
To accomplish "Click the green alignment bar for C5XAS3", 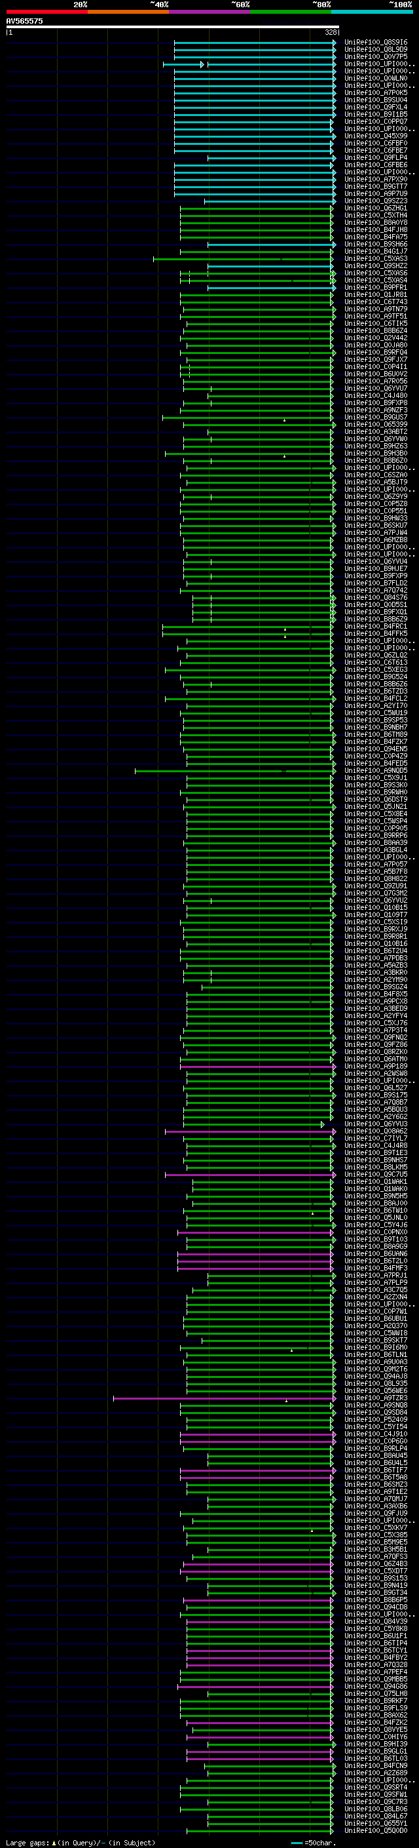I will [244, 259].
